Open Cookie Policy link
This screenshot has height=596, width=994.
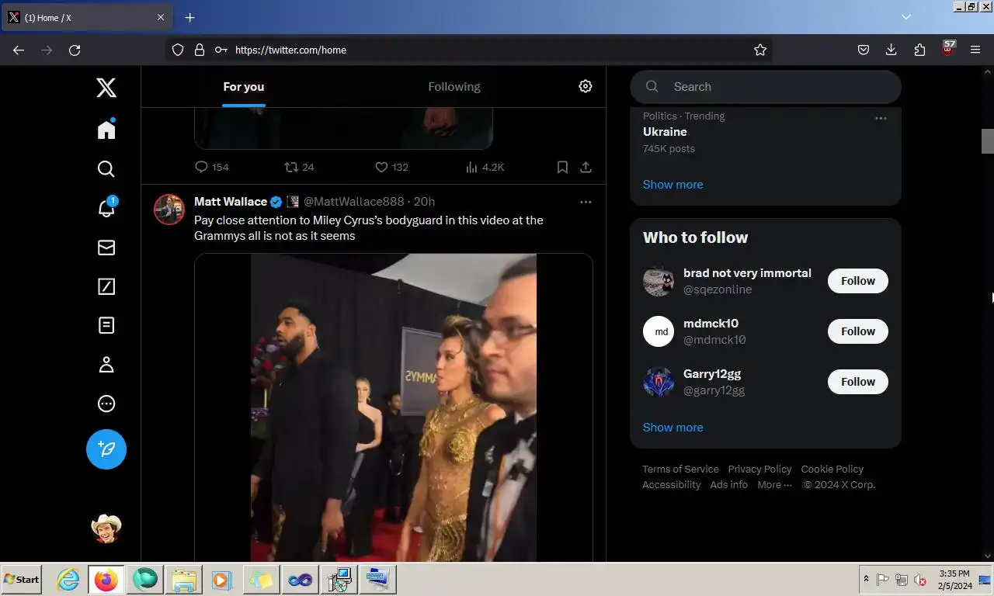coord(832,470)
